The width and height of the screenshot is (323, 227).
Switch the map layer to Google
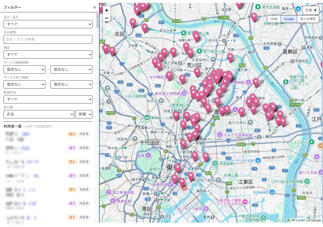[x=289, y=19]
